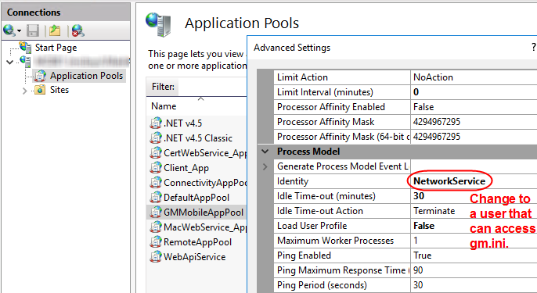Select the Identity property label
The image size is (537, 293).
293,181
